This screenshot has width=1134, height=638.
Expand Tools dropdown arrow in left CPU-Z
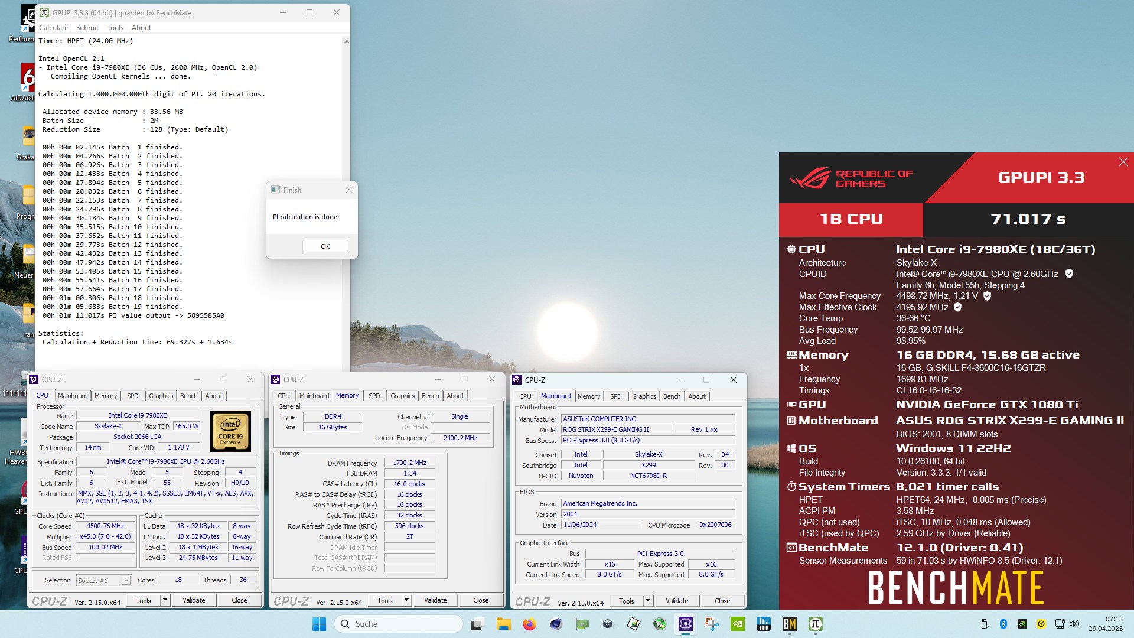pyautogui.click(x=165, y=600)
